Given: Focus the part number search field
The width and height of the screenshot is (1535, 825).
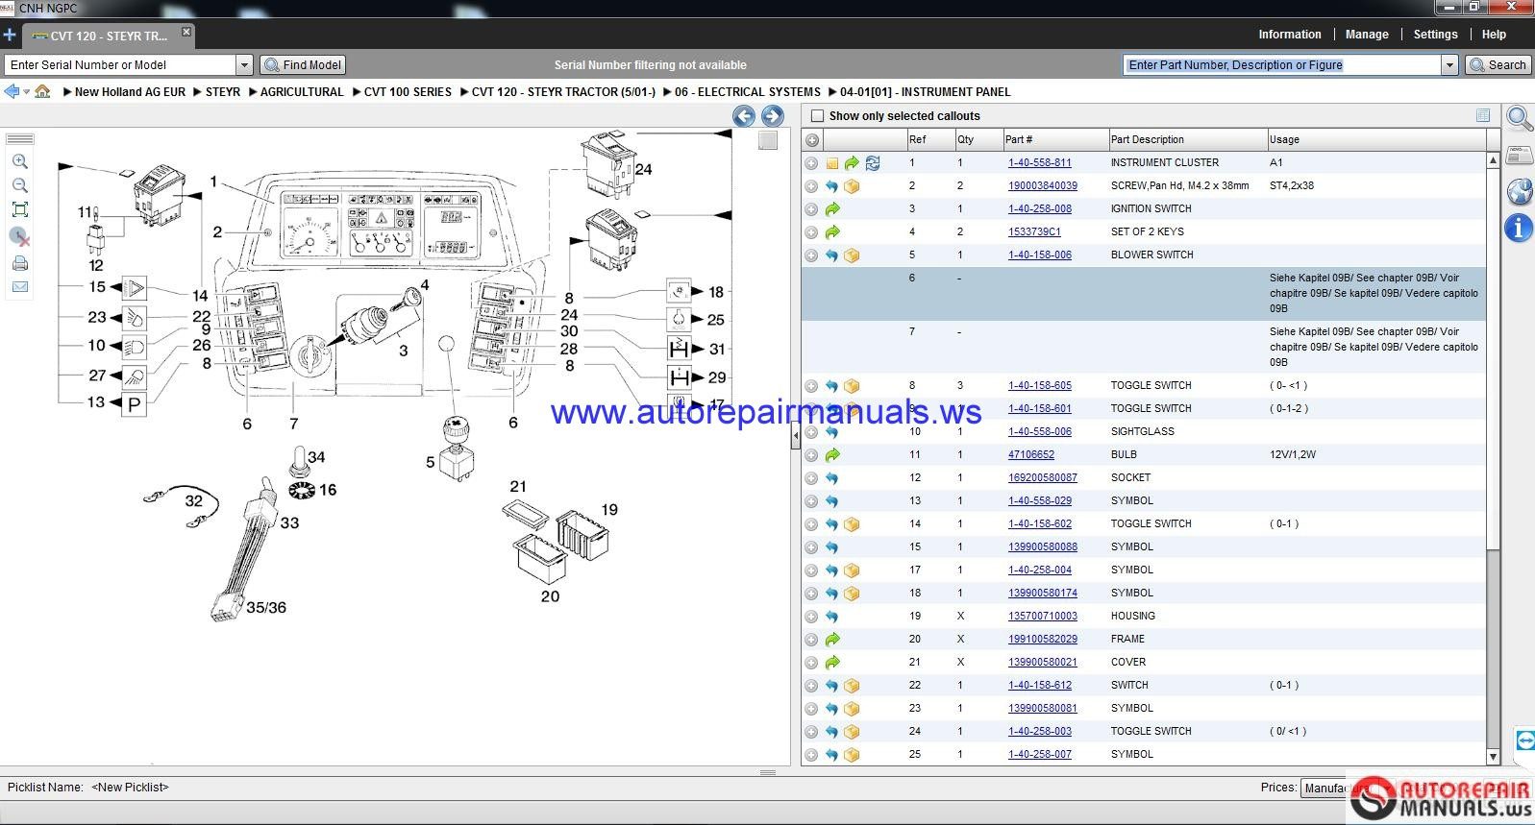Looking at the screenshot, I should point(1282,64).
